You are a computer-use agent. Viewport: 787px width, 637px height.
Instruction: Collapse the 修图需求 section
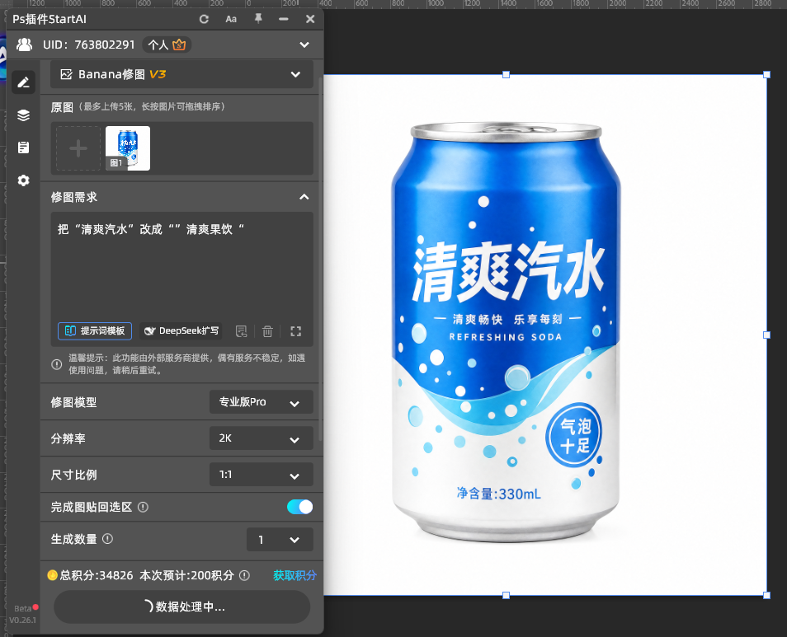pyautogui.click(x=304, y=197)
